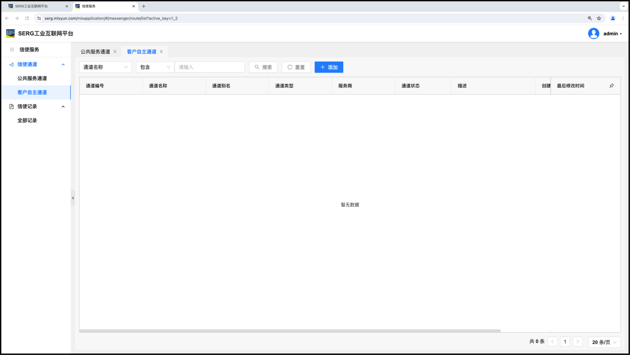The height and width of the screenshot is (355, 630).
Task: Change page size with 20 条/页 dropdown
Action: point(605,342)
